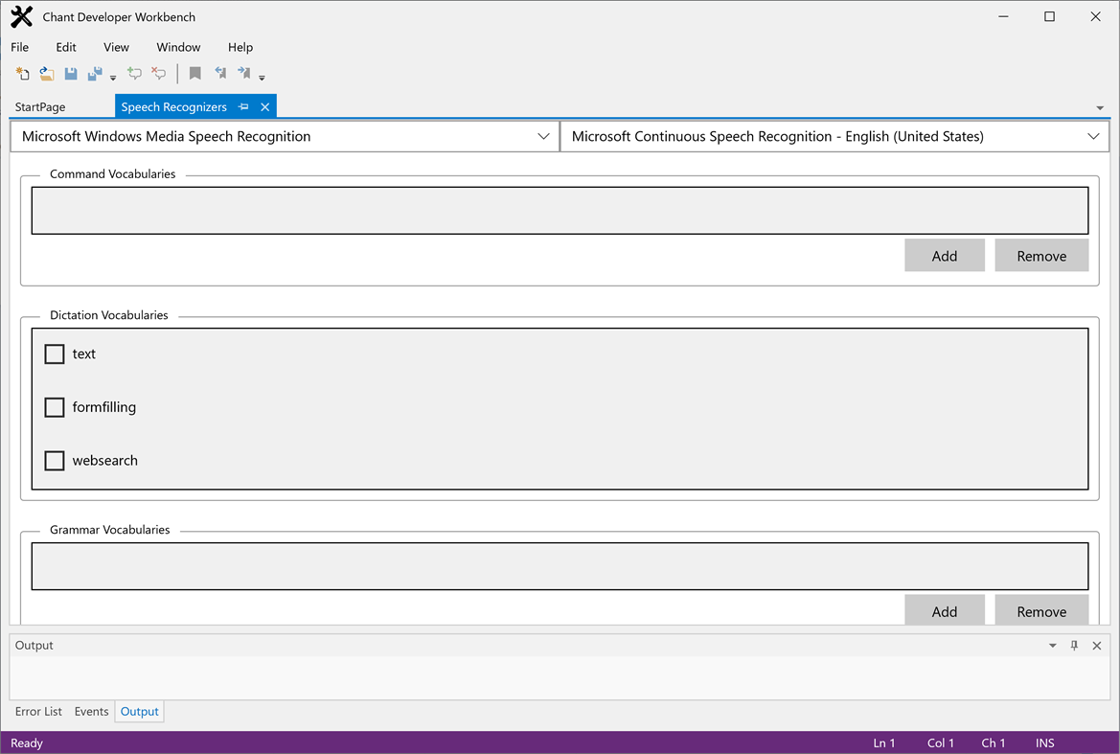Check the formfilling dictation vocabulary
The height and width of the screenshot is (754, 1120).
pyautogui.click(x=55, y=407)
